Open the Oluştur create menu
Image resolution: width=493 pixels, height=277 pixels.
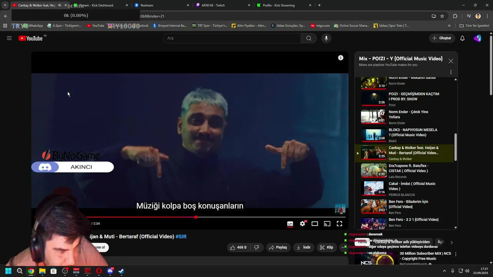[442, 38]
